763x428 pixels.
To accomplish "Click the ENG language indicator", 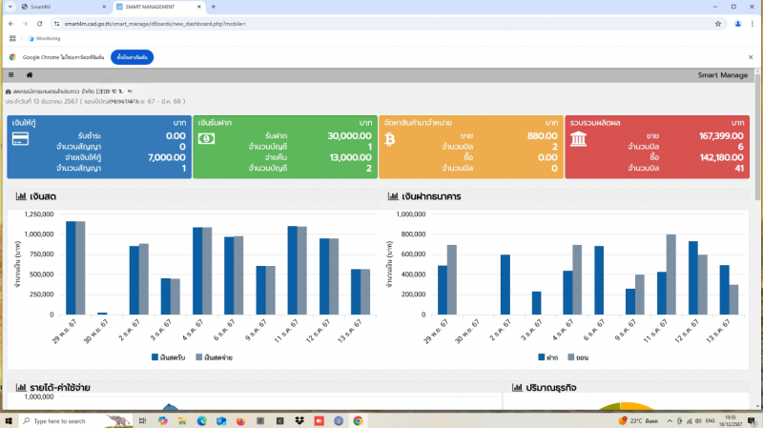I will coord(710,420).
